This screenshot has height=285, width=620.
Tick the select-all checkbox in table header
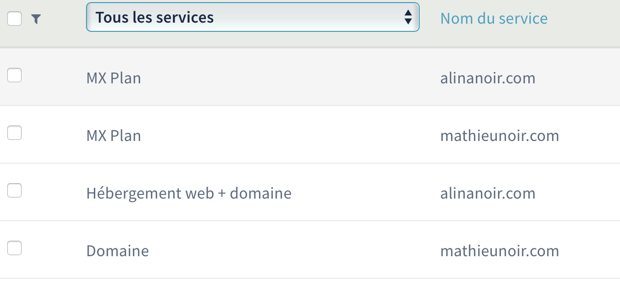click(x=14, y=19)
